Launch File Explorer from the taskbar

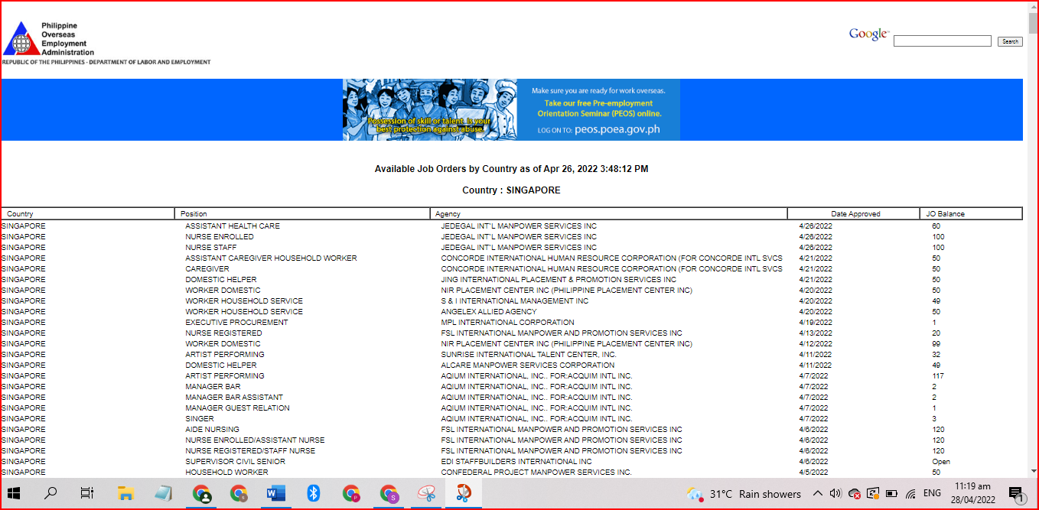click(125, 493)
